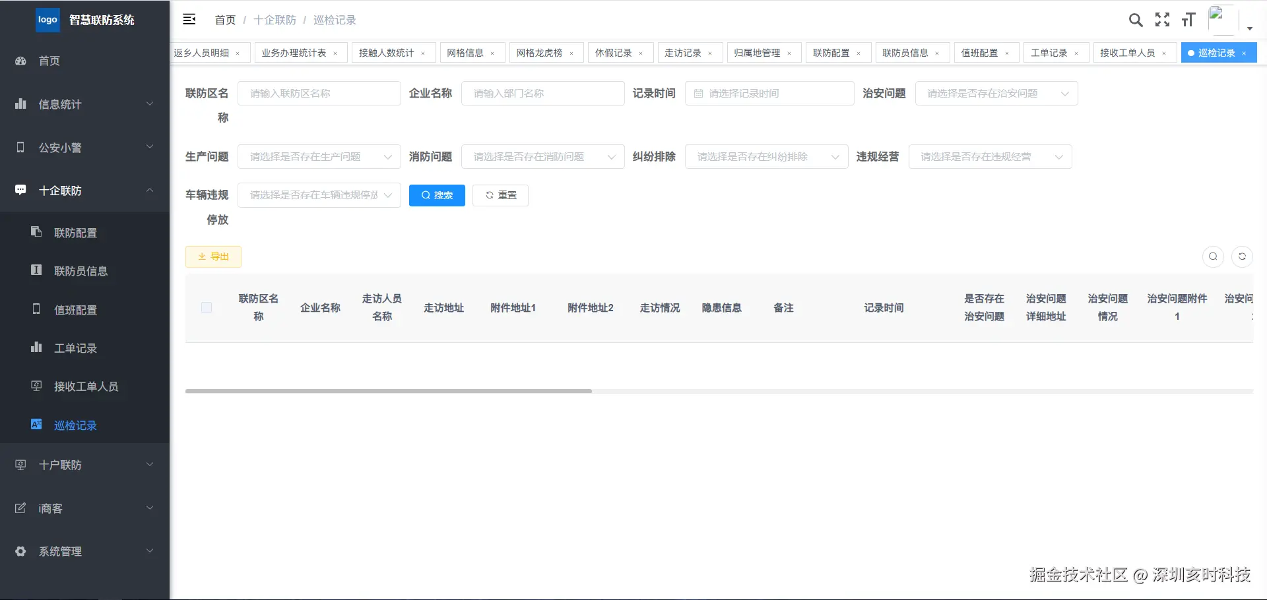Click the 十企联防 message icon
Screen dimensions: 1267x600
[x=20, y=190]
